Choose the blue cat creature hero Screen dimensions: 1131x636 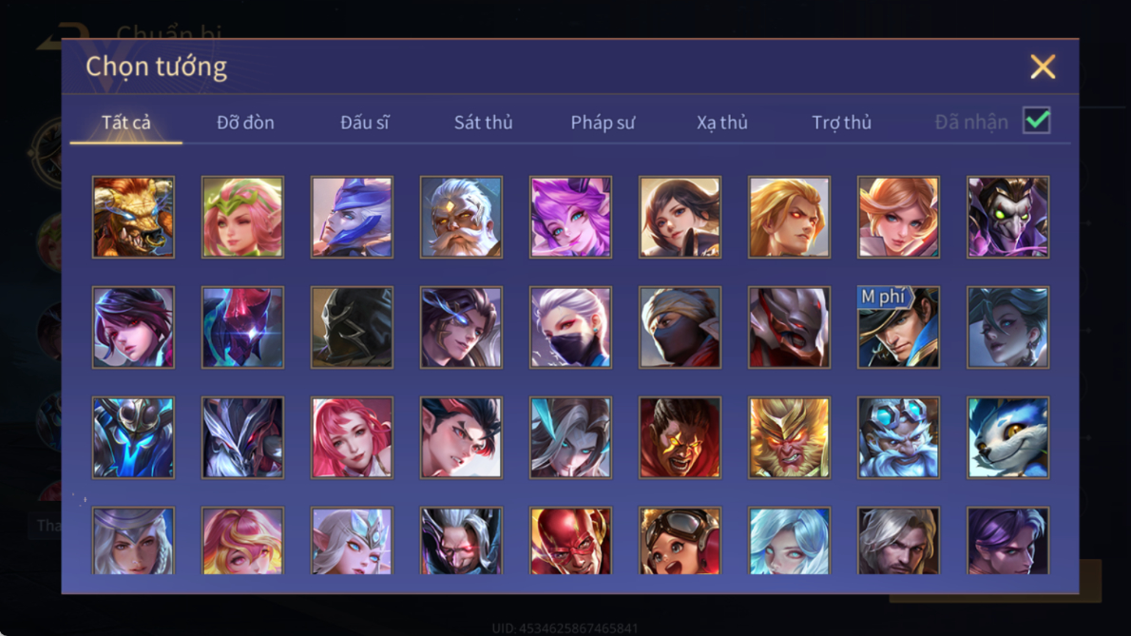(x=1007, y=437)
